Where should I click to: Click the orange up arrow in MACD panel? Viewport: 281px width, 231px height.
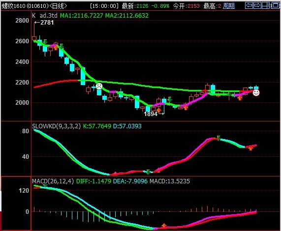pos(164,225)
